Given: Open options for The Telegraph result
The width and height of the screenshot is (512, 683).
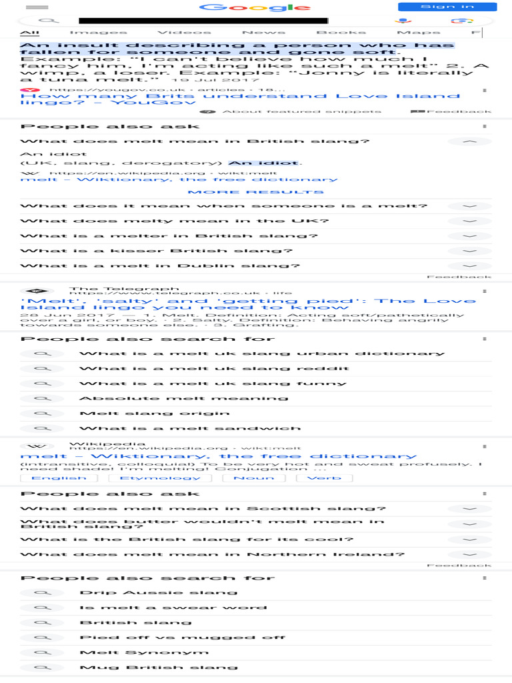Looking at the screenshot, I should point(485,291).
